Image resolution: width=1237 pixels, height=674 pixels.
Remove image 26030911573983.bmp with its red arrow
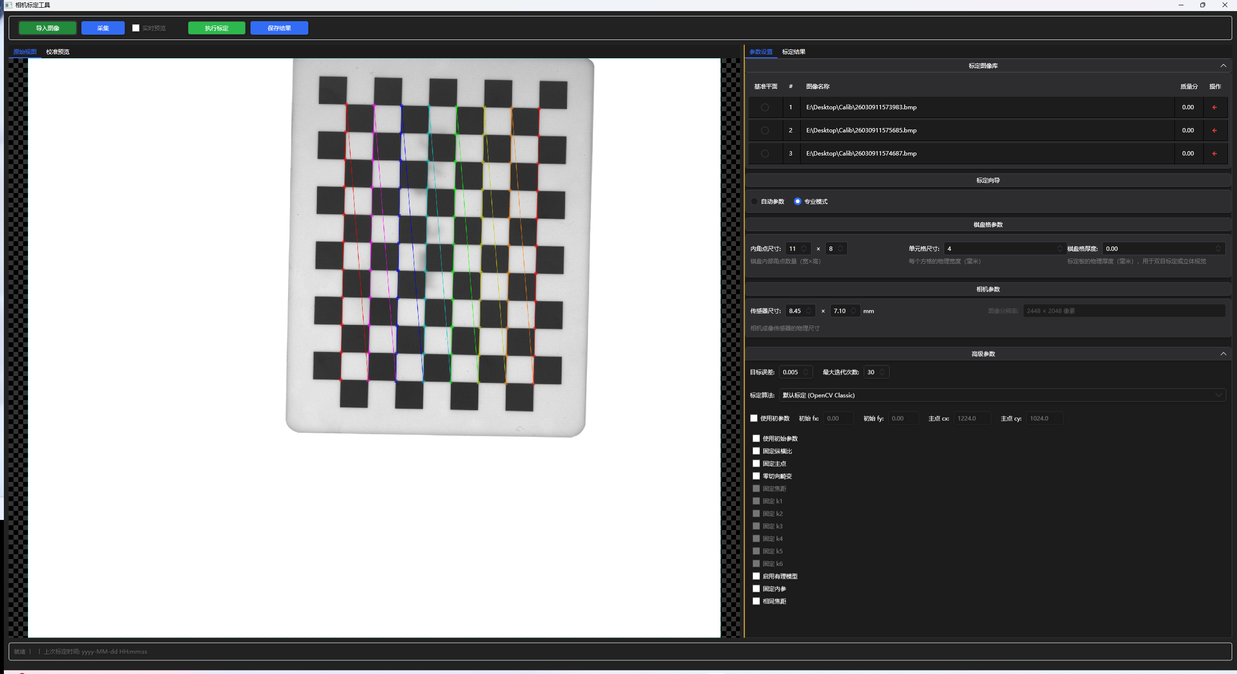(x=1214, y=107)
